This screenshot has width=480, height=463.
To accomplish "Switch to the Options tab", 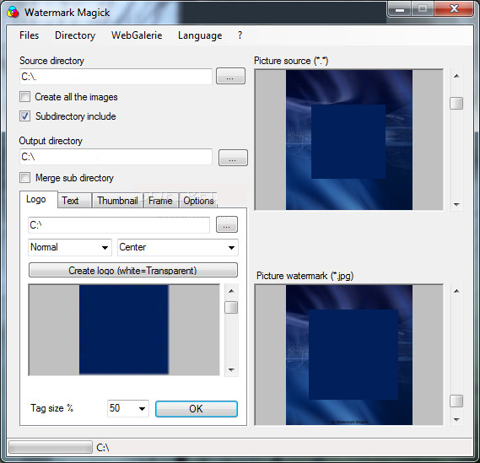I will pyautogui.click(x=198, y=201).
